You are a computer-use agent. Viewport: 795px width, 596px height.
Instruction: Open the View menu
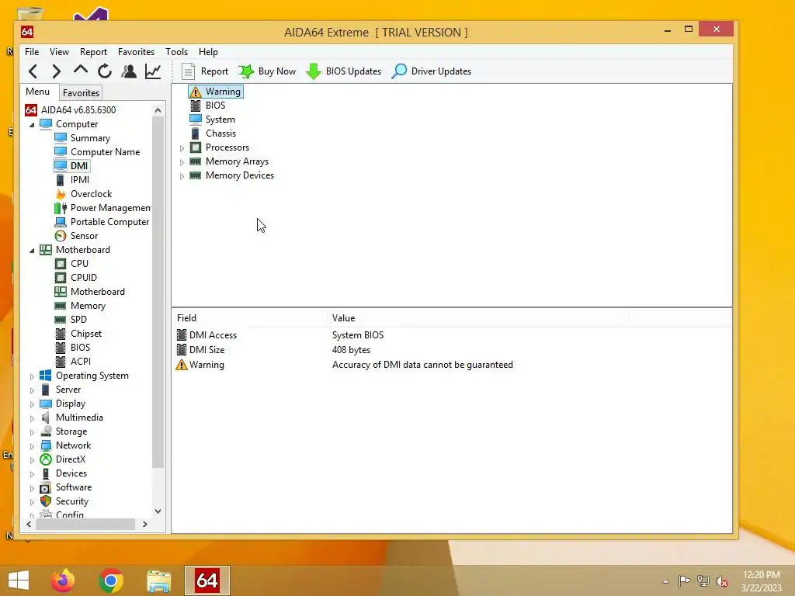point(59,52)
